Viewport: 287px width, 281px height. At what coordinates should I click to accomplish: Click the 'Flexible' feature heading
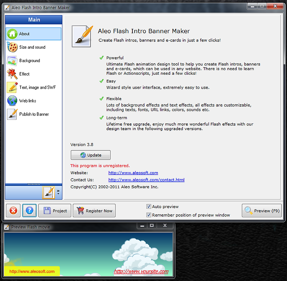114,99
